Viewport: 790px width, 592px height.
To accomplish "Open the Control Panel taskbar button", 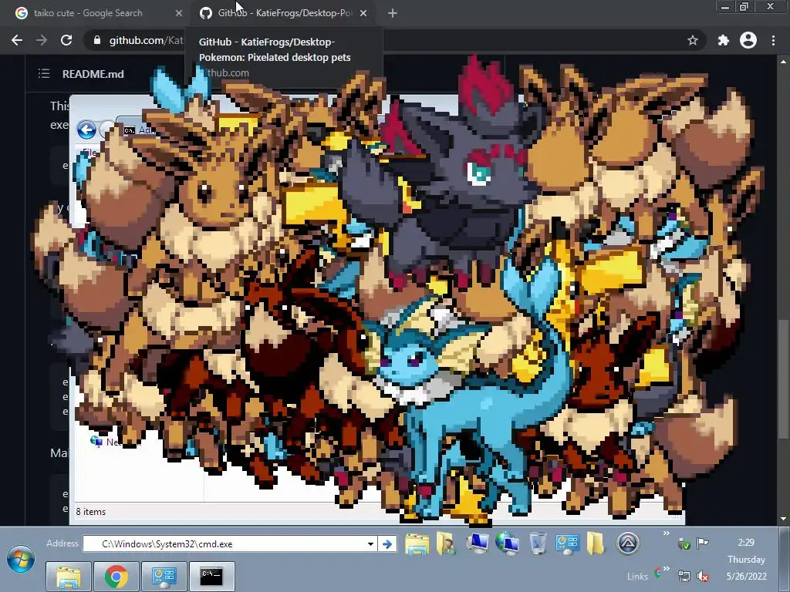I will [164, 576].
